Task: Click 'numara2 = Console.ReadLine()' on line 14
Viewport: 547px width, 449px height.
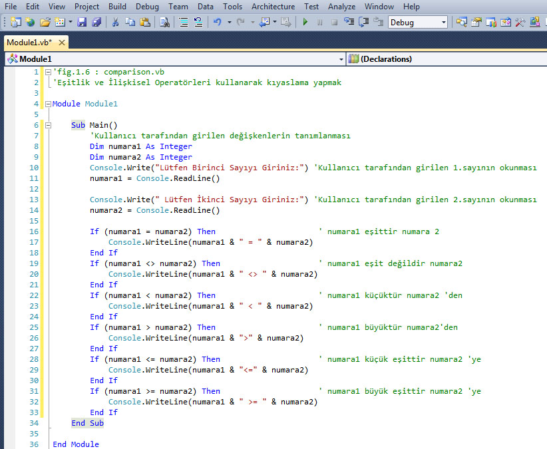Action: [154, 210]
